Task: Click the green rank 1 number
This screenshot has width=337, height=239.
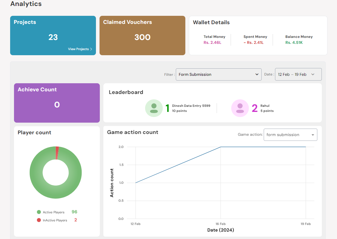Action: [x=167, y=108]
